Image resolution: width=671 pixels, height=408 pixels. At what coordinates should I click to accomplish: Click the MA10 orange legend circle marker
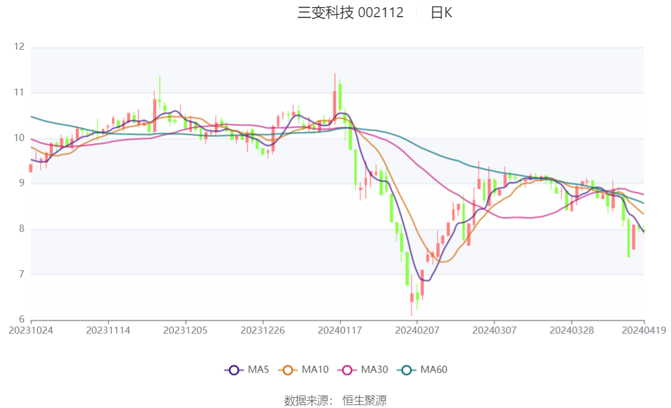pos(288,370)
